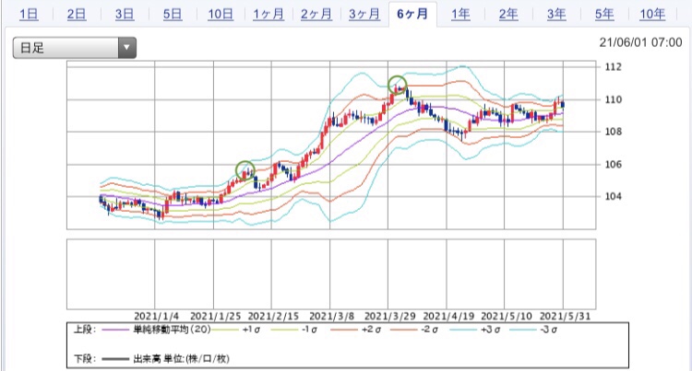
Task: Click the 2021/3/29 date axis label
Action: (389, 316)
